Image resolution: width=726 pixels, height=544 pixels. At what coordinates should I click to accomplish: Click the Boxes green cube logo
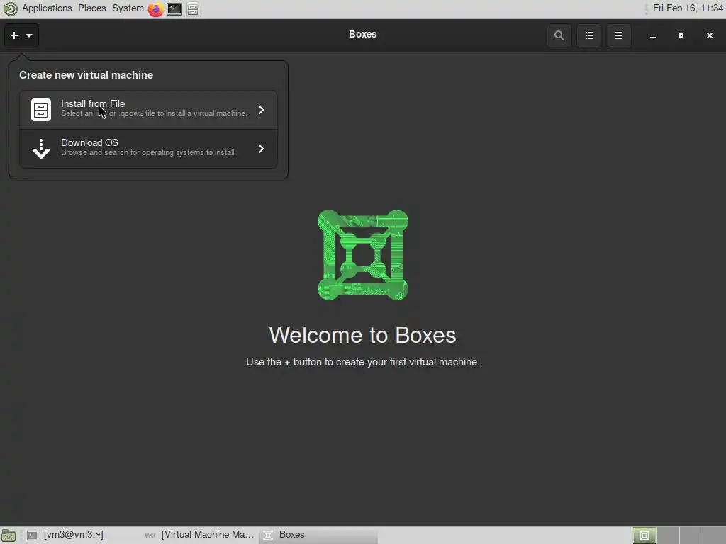pos(362,255)
